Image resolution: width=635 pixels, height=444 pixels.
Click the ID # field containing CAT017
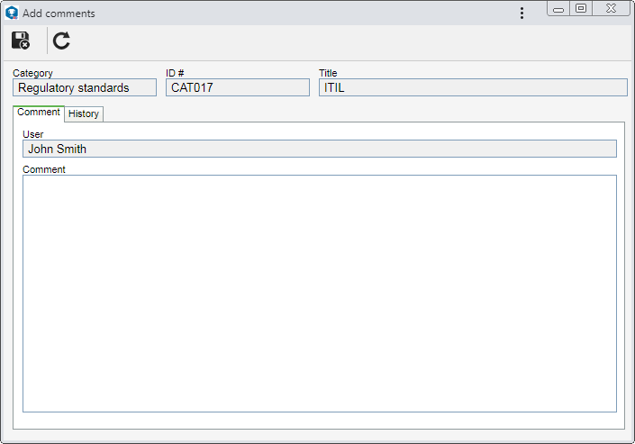tap(238, 87)
